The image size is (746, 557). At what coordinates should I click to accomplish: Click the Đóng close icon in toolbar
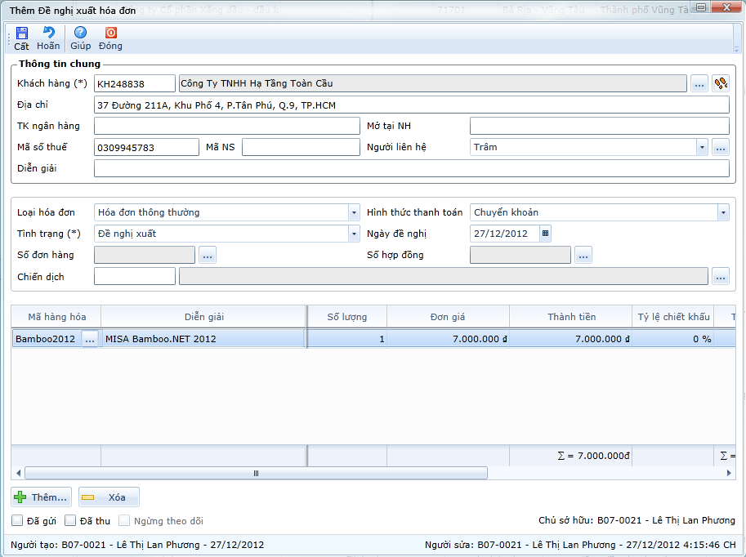coord(110,33)
